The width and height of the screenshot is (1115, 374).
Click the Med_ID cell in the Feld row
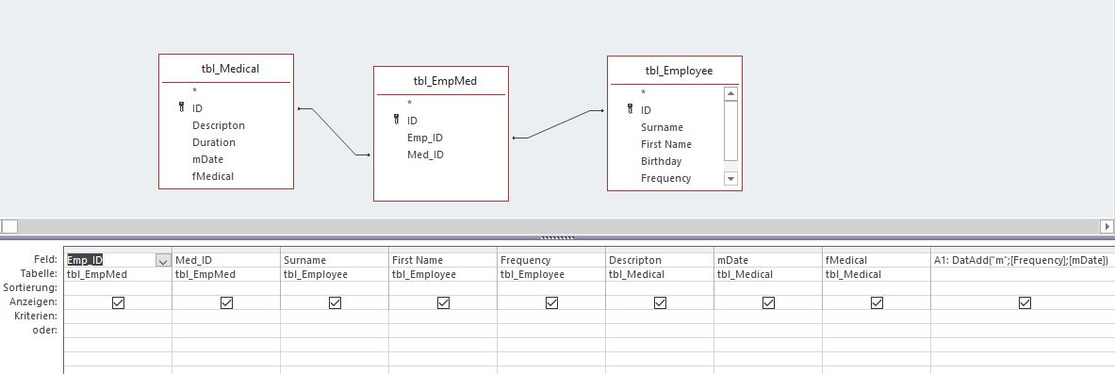click(226, 260)
